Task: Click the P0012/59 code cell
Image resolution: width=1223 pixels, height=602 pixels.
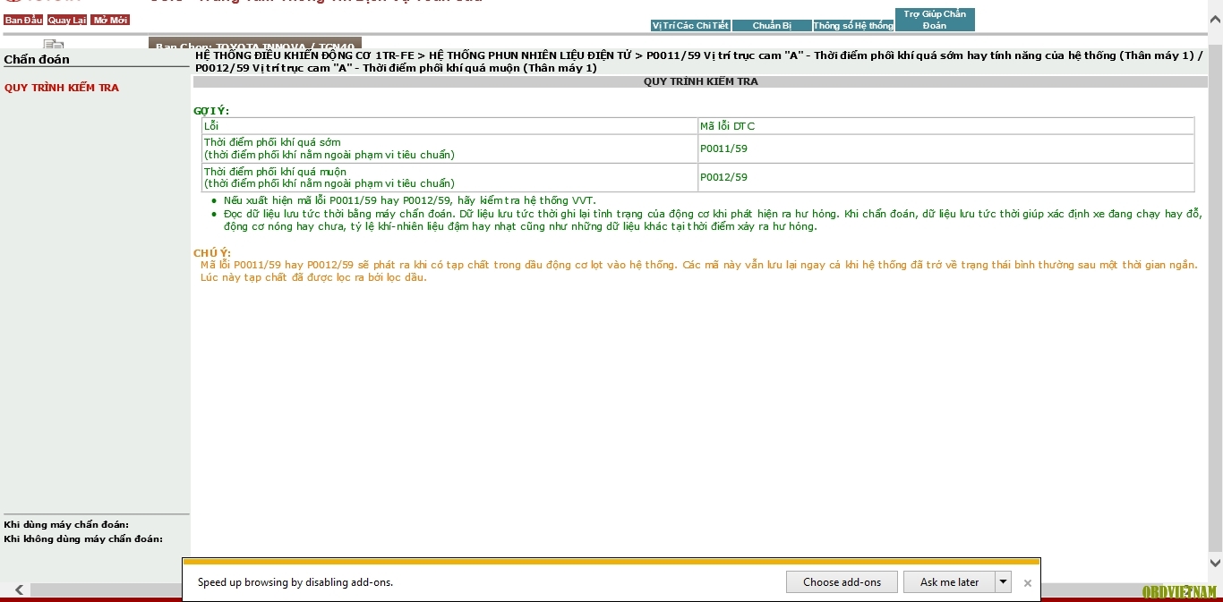Action: (945, 177)
